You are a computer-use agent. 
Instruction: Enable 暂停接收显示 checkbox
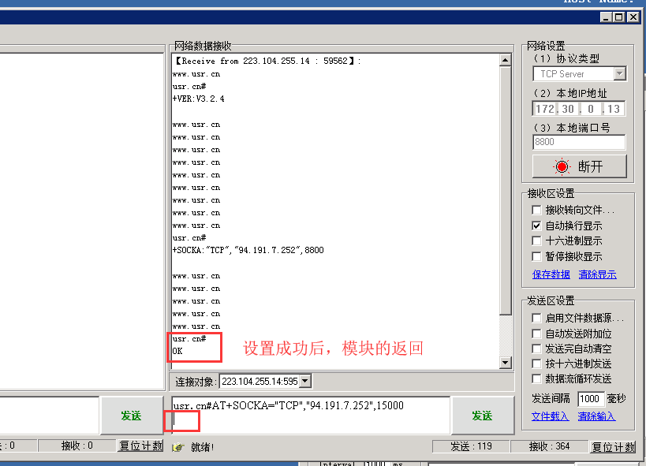click(537, 256)
